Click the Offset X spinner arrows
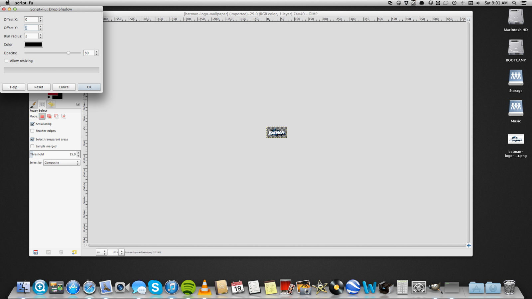 pos(41,20)
